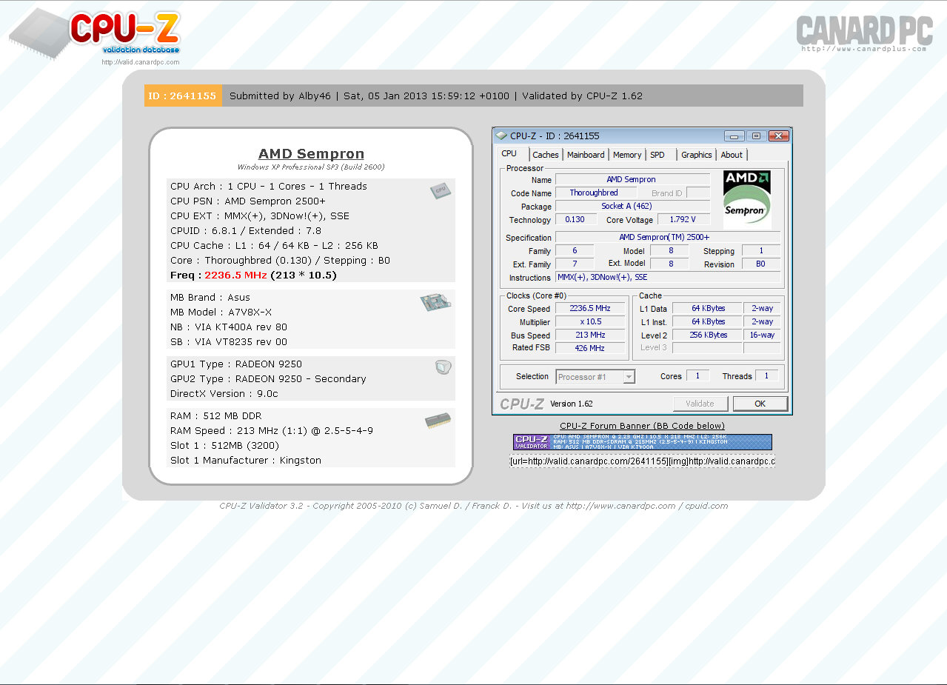
Task: Click the motherboard icon beside MB Brand
Action: click(435, 301)
